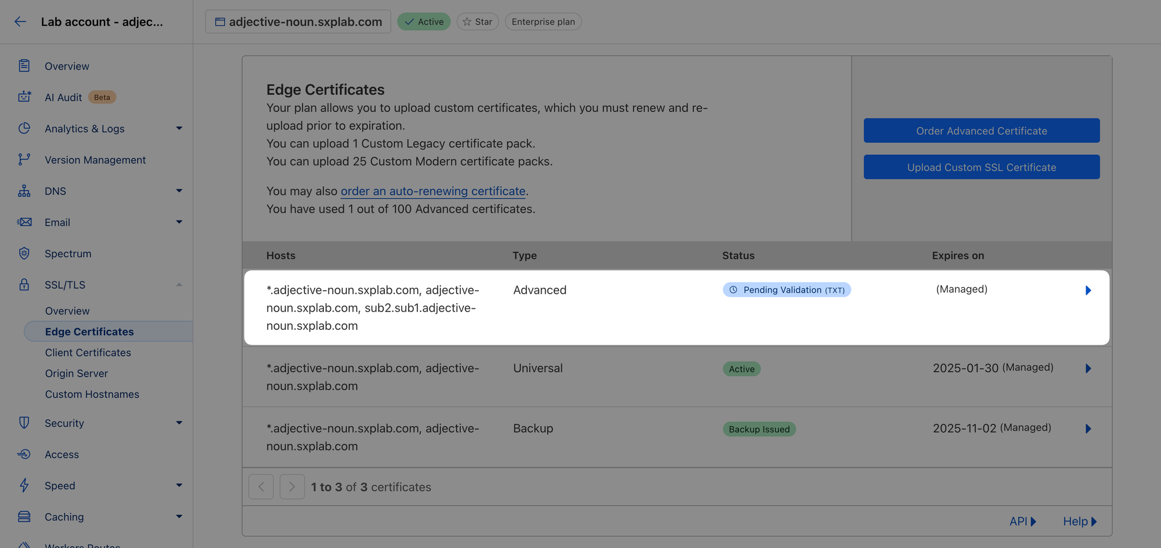Expand the Caching submenu arrow
Image resolution: width=1161 pixels, height=548 pixels.
(x=179, y=517)
